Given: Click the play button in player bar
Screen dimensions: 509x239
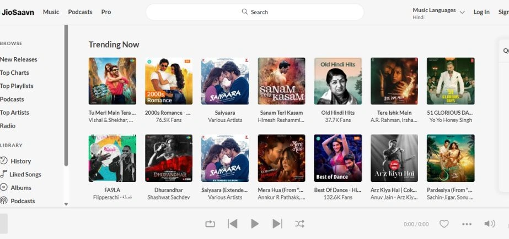Looking at the screenshot, I should click(x=254, y=224).
